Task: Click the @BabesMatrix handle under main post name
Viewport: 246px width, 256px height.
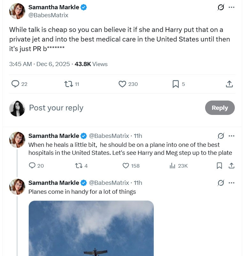Action: pos(48,15)
